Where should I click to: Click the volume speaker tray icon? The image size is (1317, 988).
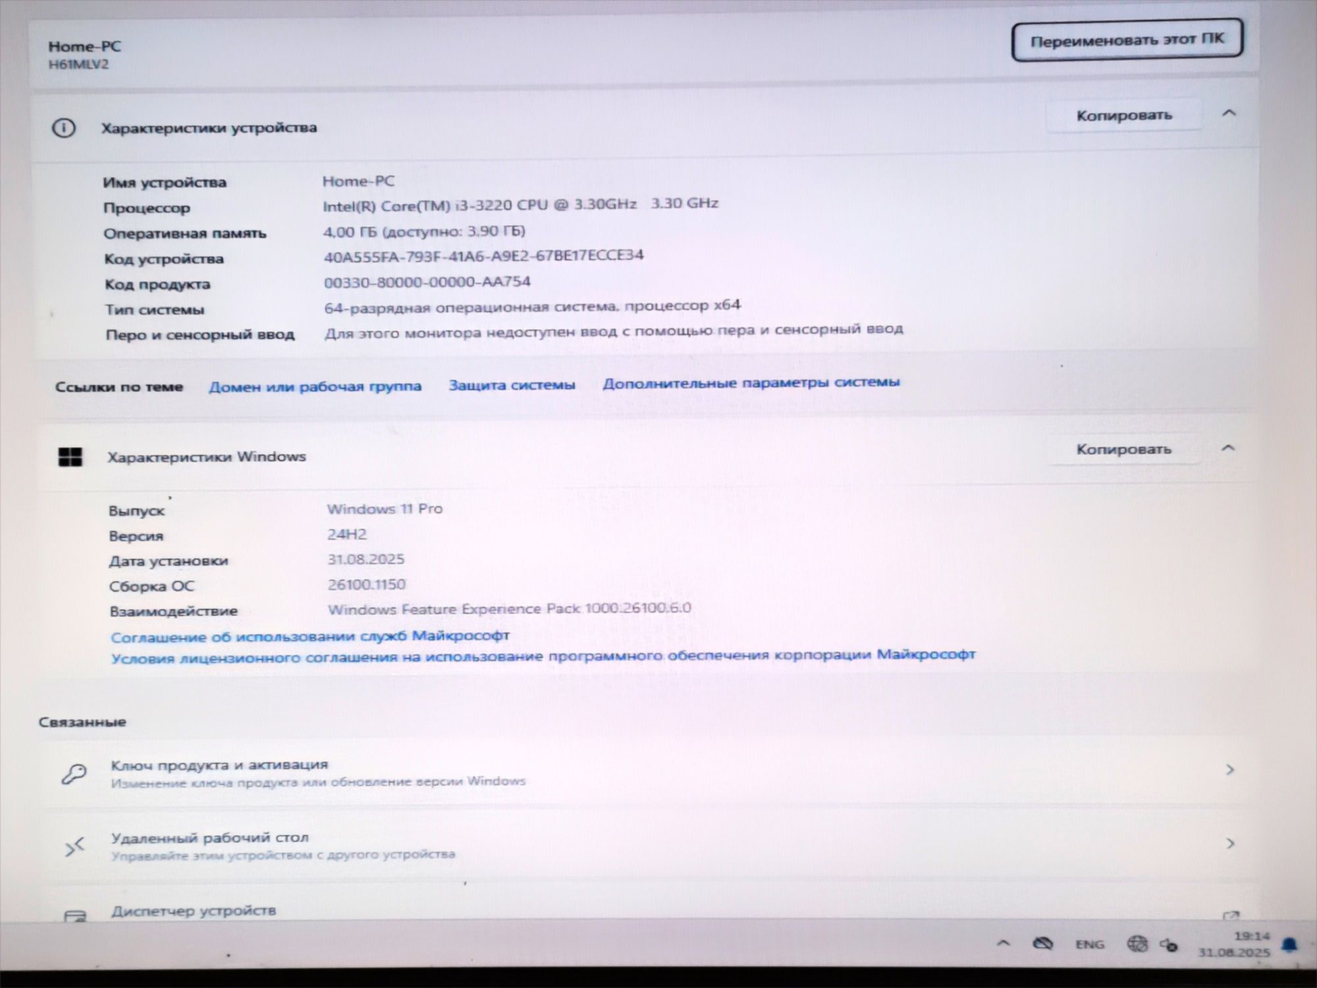1168,945
